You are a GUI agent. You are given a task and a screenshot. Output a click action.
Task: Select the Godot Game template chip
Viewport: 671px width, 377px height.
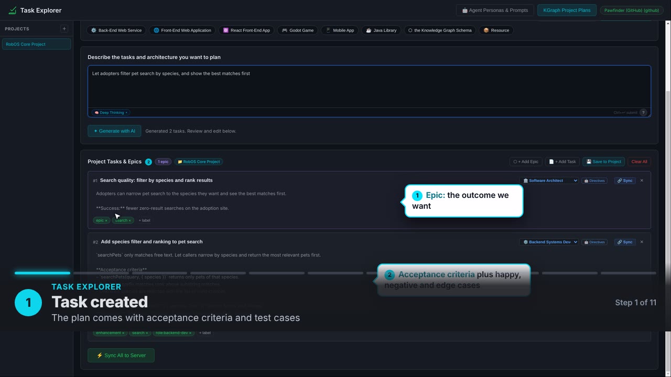tap(298, 30)
